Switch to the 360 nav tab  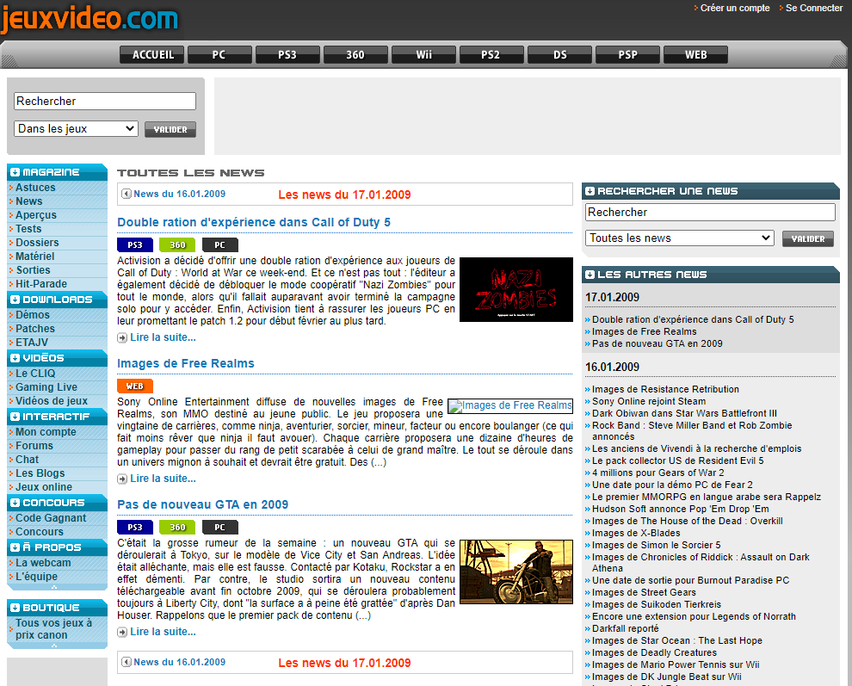click(355, 55)
